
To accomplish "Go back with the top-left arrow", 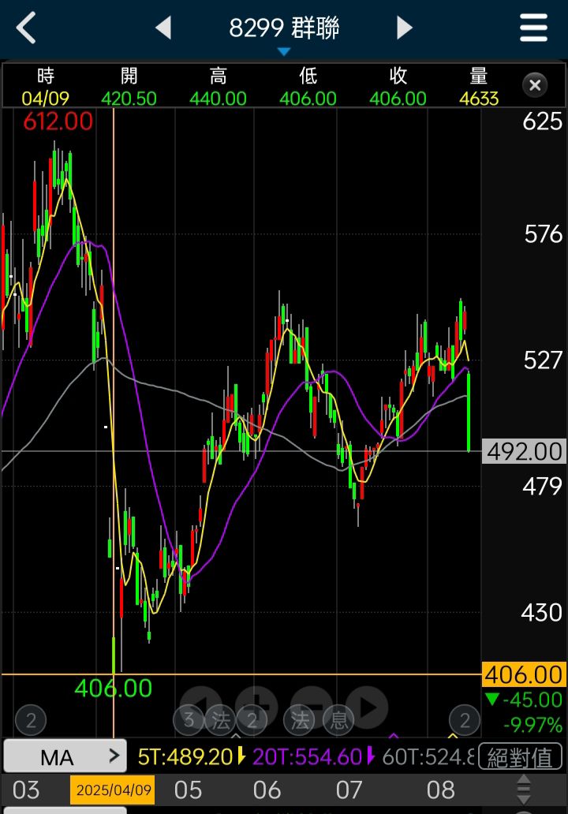I will point(26,28).
